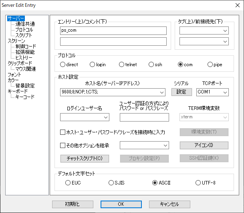This screenshot has height=213, width=244.
Task: Select マウス関連 tree item
Action: coord(26,69)
